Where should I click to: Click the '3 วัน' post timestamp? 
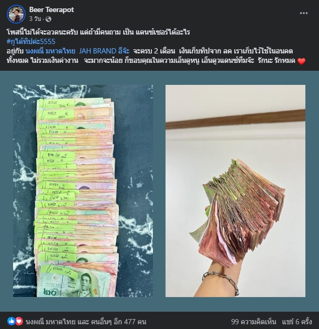[35, 19]
